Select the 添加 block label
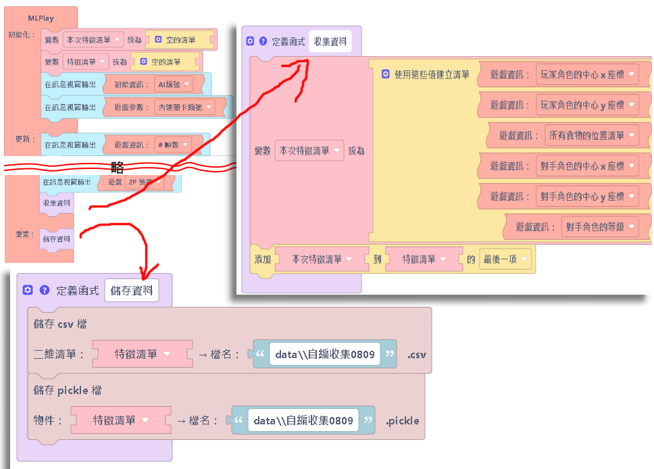Screen dimensions: 654x469 pos(263,259)
